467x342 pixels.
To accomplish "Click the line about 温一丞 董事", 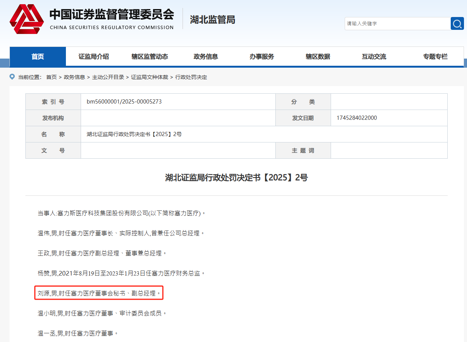I will point(78,333).
